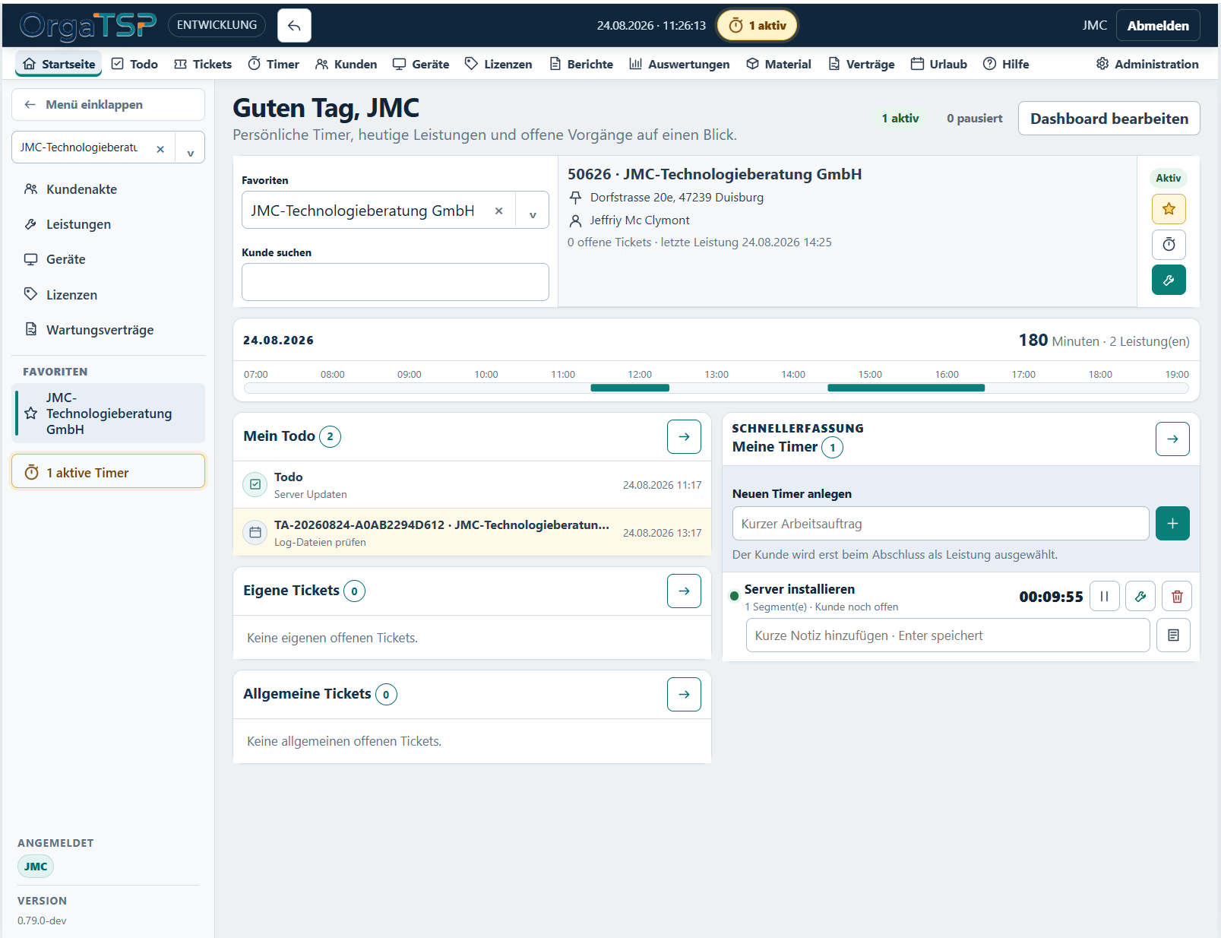The height and width of the screenshot is (938, 1221).
Task: Click the Abmelden button
Action: pyautogui.click(x=1158, y=26)
